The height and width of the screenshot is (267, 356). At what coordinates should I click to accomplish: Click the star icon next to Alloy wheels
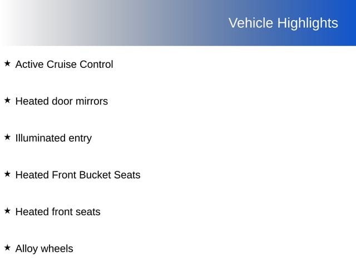(x=7, y=248)
